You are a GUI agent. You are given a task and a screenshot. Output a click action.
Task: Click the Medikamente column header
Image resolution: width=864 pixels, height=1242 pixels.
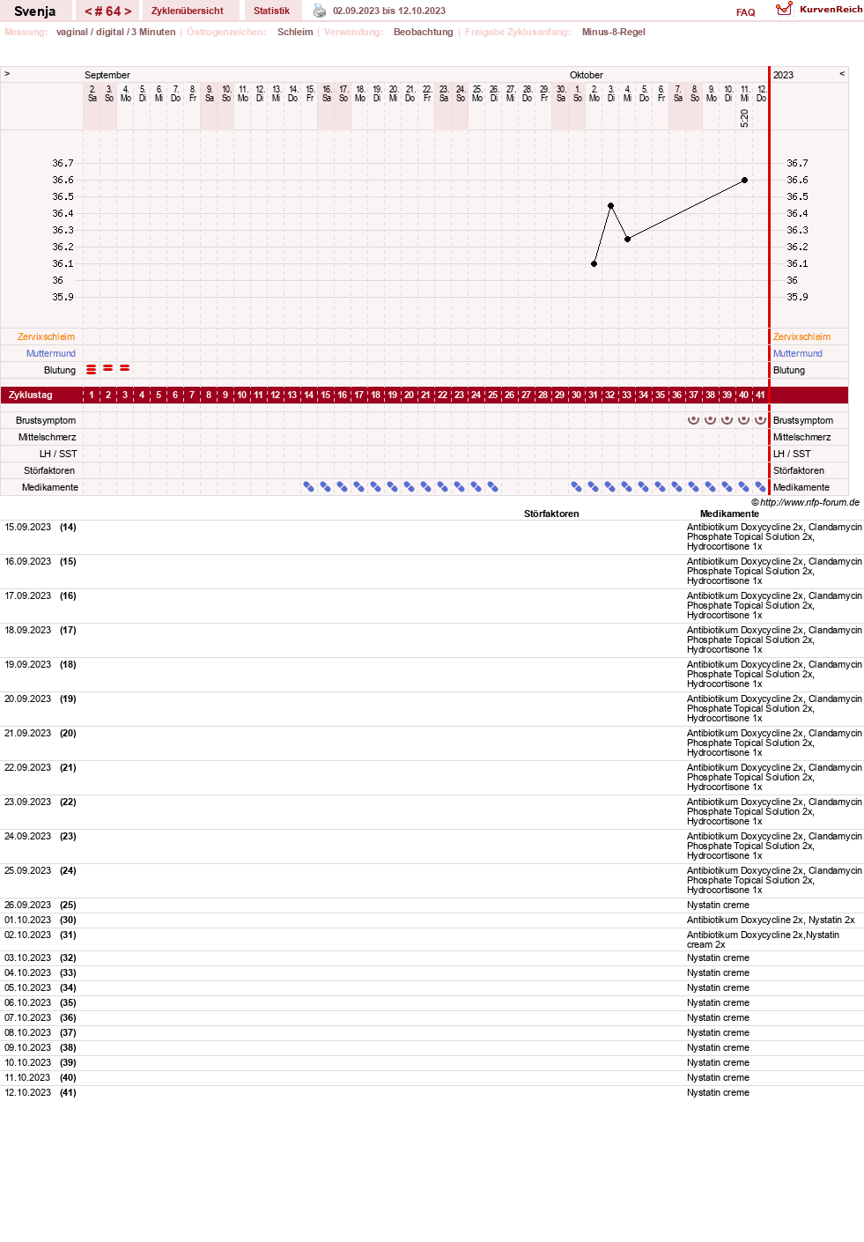[x=729, y=514]
